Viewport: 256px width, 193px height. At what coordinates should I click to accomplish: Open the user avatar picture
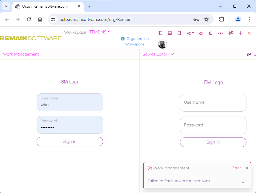coord(162,44)
